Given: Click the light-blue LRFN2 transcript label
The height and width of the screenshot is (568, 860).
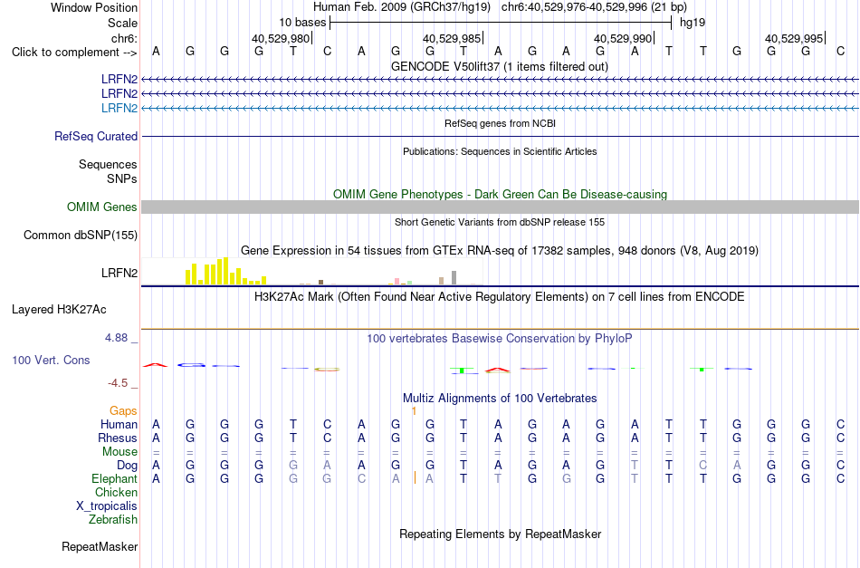Looking at the screenshot, I should pos(119,108).
